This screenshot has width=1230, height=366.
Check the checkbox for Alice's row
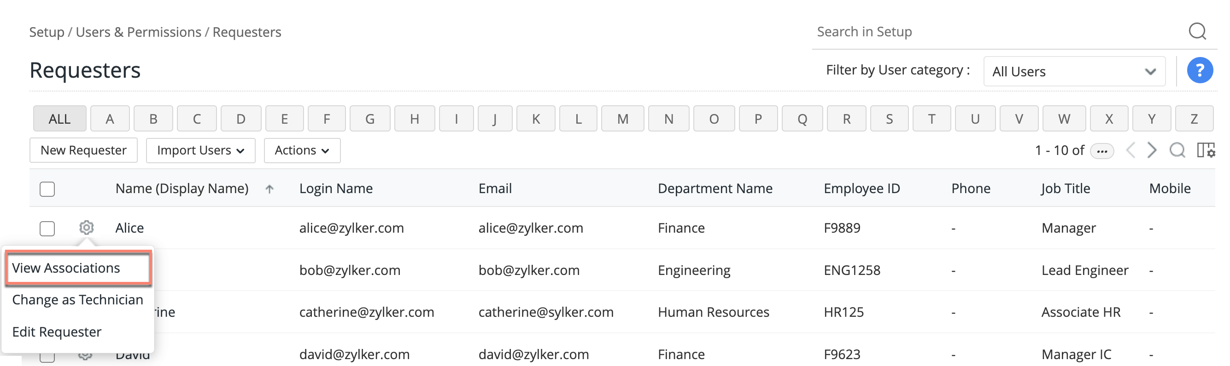tap(47, 228)
